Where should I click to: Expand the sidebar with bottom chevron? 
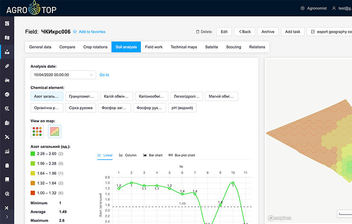pos(7,217)
